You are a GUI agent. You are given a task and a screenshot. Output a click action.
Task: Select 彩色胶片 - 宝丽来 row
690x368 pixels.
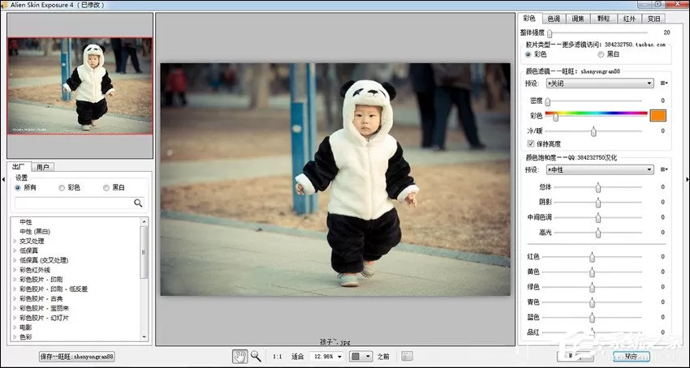(x=44, y=308)
